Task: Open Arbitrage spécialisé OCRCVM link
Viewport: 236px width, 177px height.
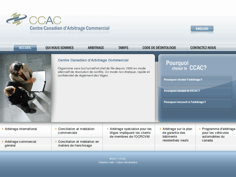Action: (x=130, y=133)
